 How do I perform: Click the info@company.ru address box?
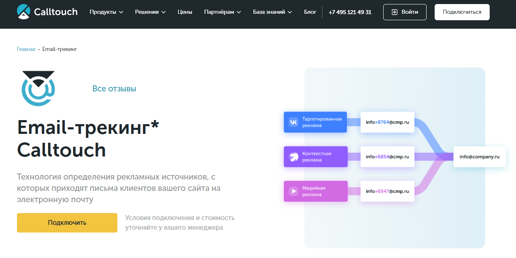[x=480, y=156]
